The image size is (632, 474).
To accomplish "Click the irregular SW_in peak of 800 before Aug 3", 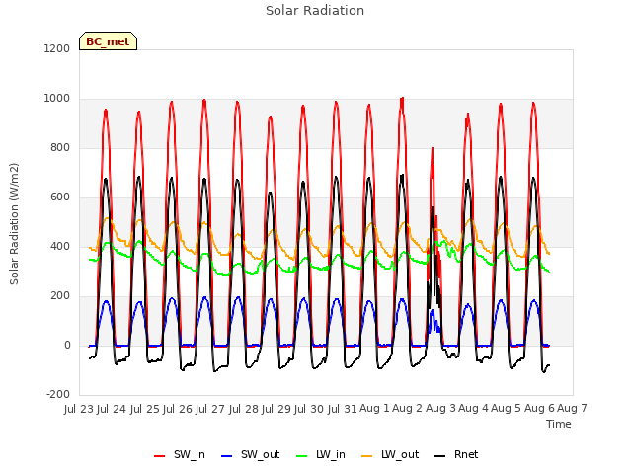I will coord(433,149).
